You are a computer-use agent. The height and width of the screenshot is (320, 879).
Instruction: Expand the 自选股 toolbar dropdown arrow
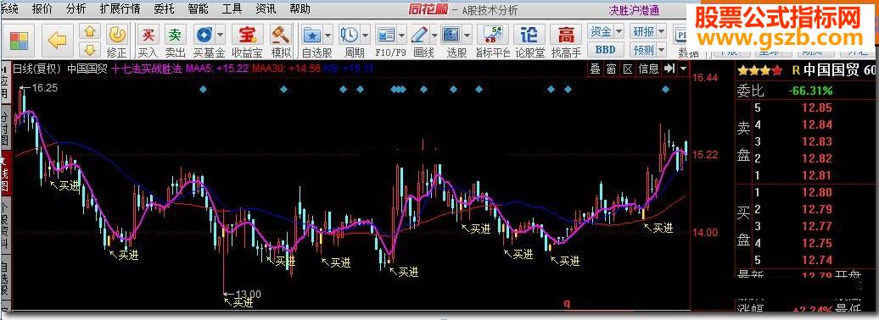point(328,36)
